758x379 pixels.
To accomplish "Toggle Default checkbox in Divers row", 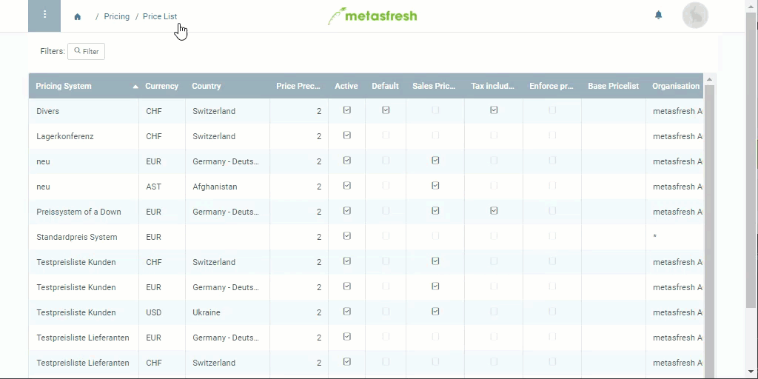I will (386, 110).
